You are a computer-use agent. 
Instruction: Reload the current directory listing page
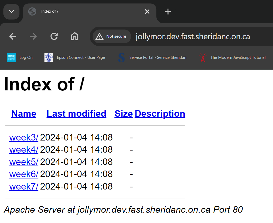(54, 36)
